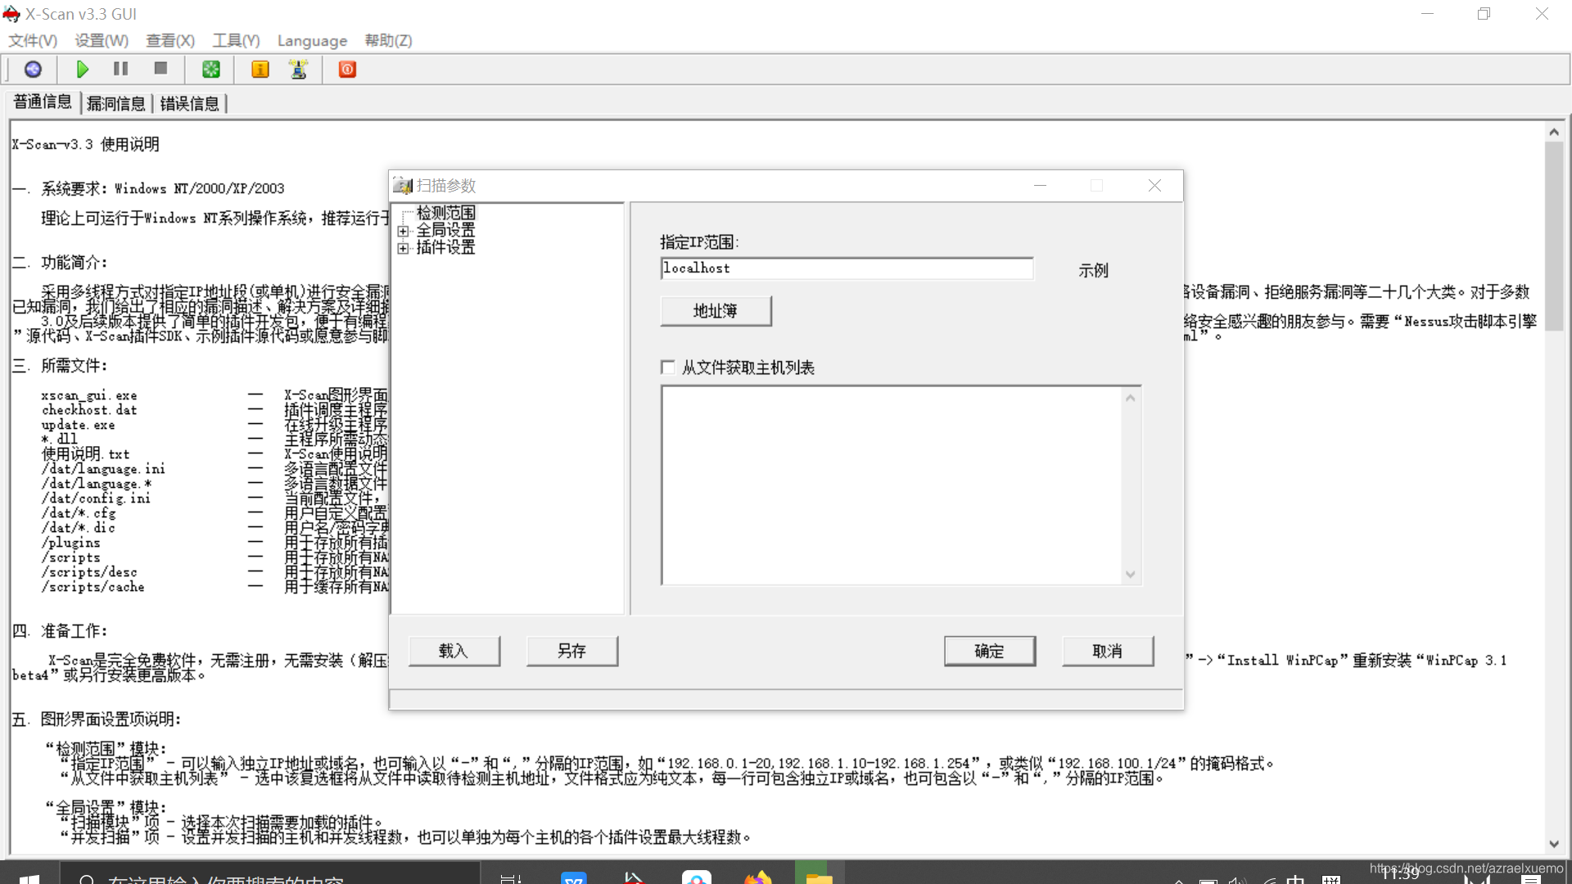Click the 示例 link beside the IP field
The width and height of the screenshot is (1572, 884).
(x=1093, y=270)
